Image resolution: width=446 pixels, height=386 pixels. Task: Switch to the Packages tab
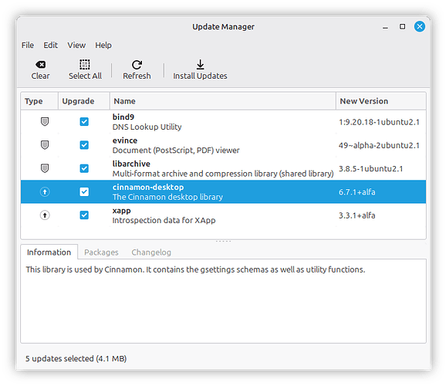[x=101, y=252]
